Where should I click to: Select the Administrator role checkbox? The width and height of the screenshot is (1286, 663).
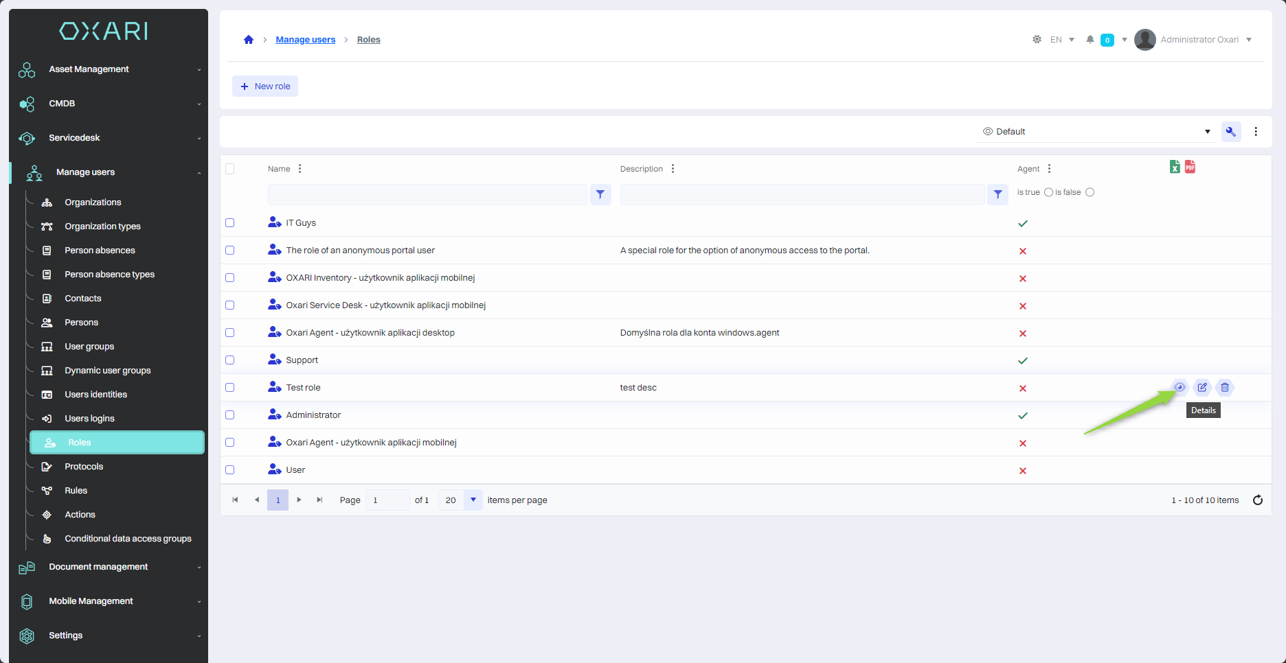pyautogui.click(x=230, y=415)
